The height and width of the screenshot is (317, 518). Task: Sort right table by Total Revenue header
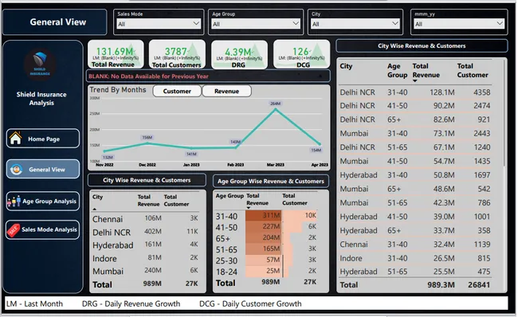[x=426, y=71]
